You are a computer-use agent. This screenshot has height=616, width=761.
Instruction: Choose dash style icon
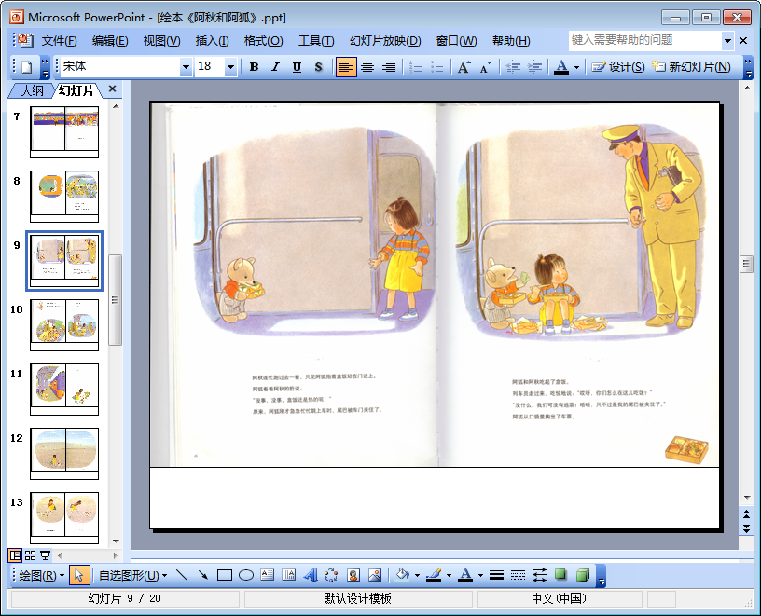click(x=518, y=576)
